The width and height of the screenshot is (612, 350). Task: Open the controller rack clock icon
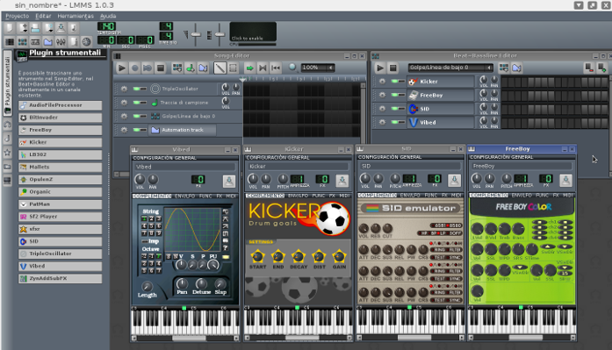tap(86, 42)
